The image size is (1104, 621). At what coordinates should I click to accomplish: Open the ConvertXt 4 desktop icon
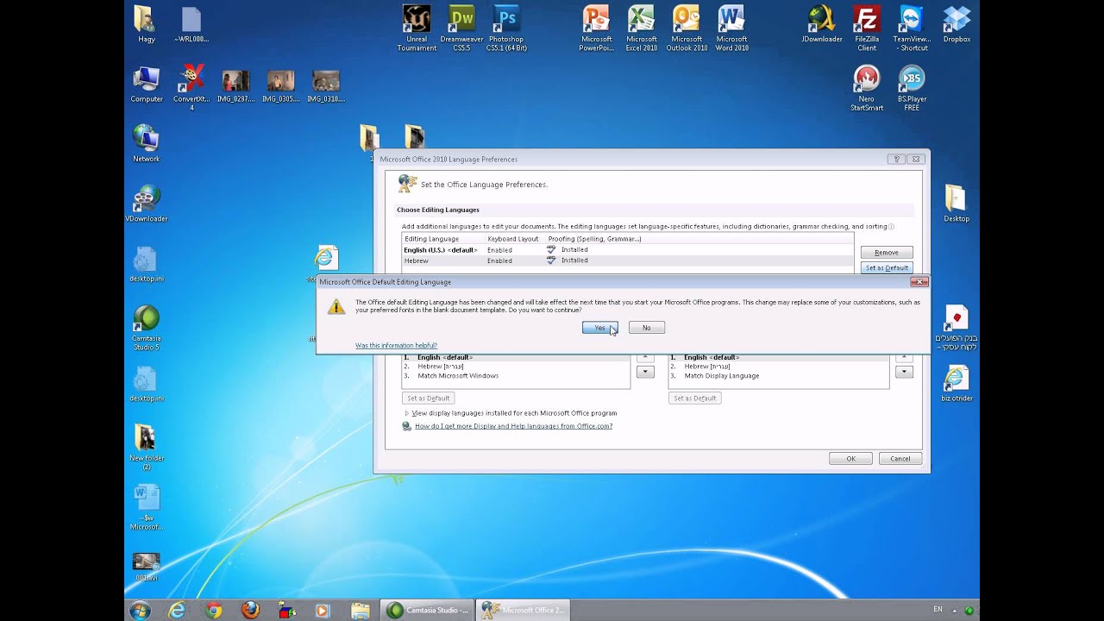tap(191, 88)
